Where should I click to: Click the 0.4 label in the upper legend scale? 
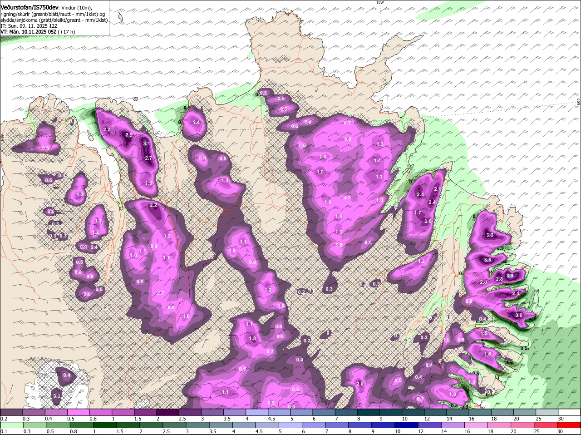click(x=49, y=418)
